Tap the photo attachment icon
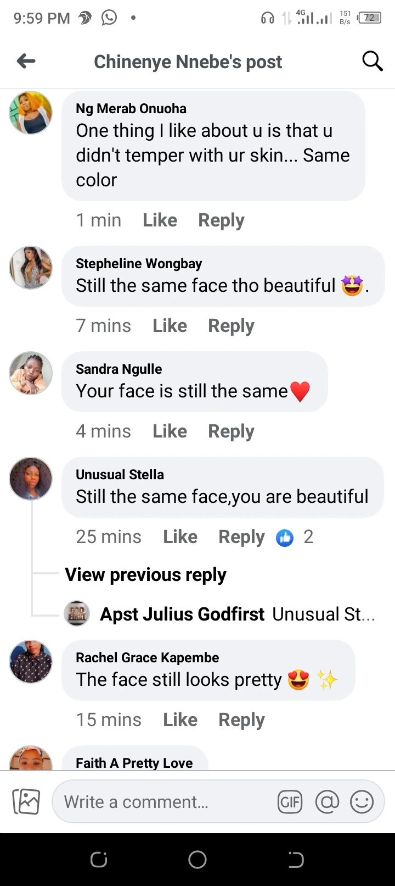395x886 pixels. [26, 801]
